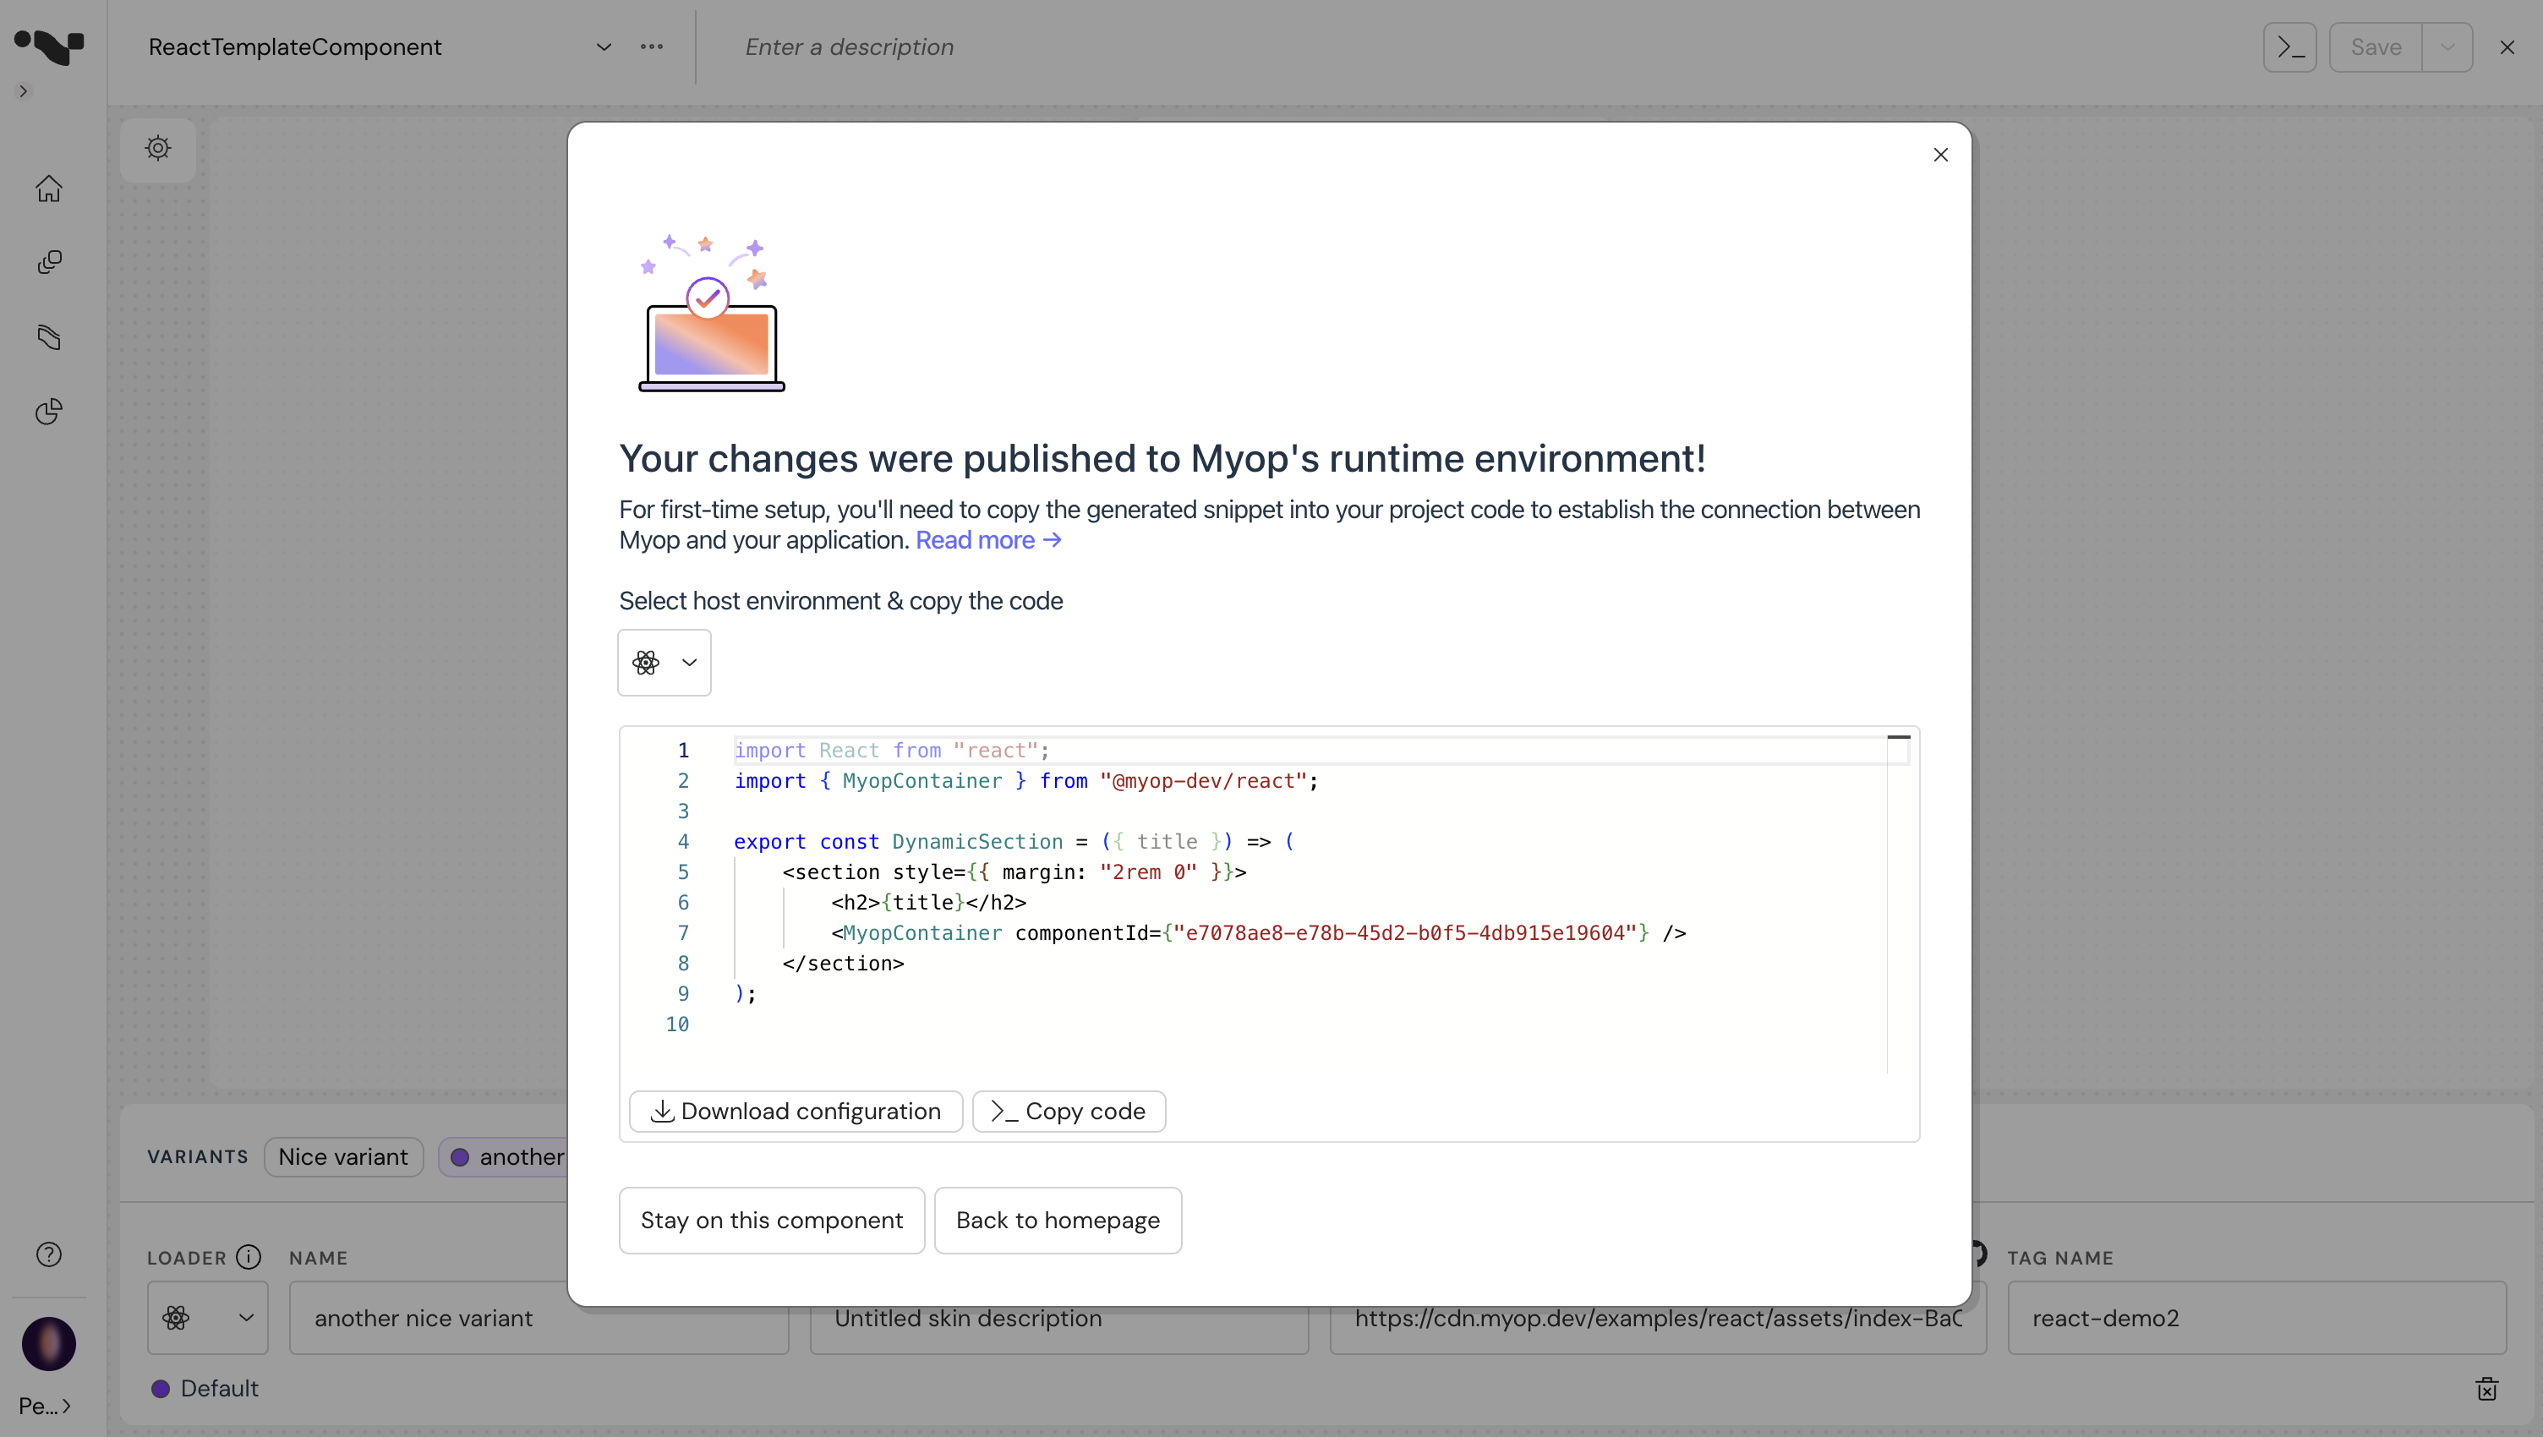Click line number 10 in code gutter
The width and height of the screenshot is (2543, 1437).
tap(677, 1024)
